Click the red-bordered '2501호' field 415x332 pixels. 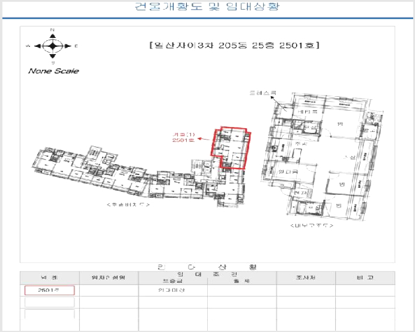[49, 290]
